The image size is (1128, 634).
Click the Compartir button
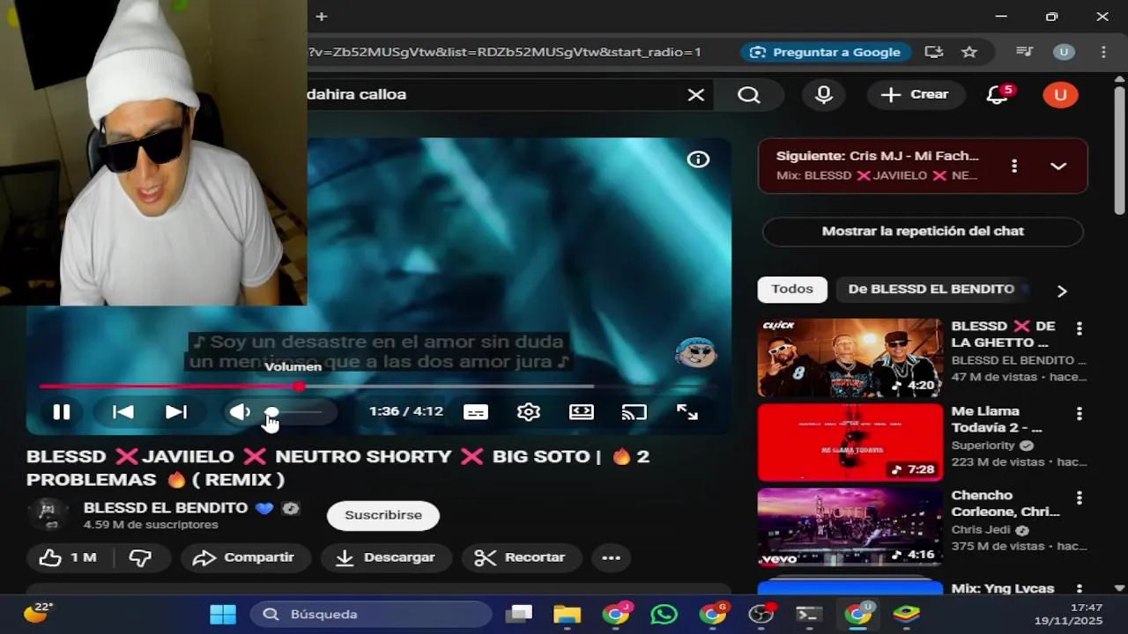pyautogui.click(x=244, y=557)
